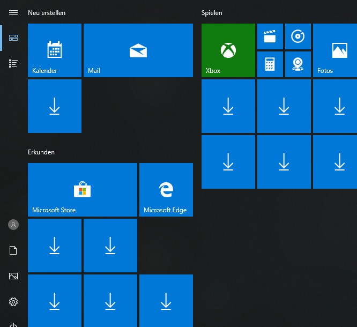Click the Spielen group header
Screen dimensions: 357x327
212,13
